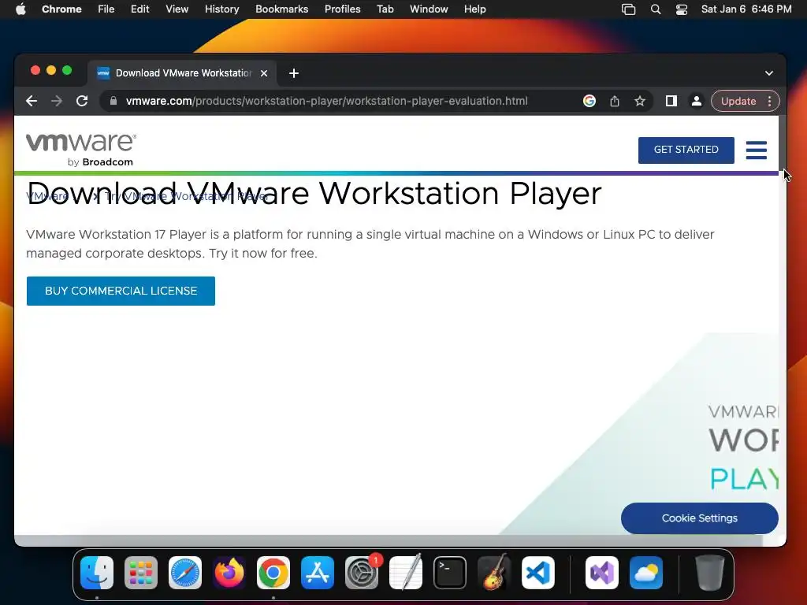Open the Chrome profile avatar
Viewport: 807px width, 605px height.
(697, 101)
